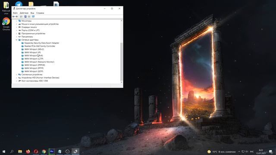This screenshot has width=276, height=155.
Task: Maximize the Диспетчер устройств window
Action: tap(112, 9)
